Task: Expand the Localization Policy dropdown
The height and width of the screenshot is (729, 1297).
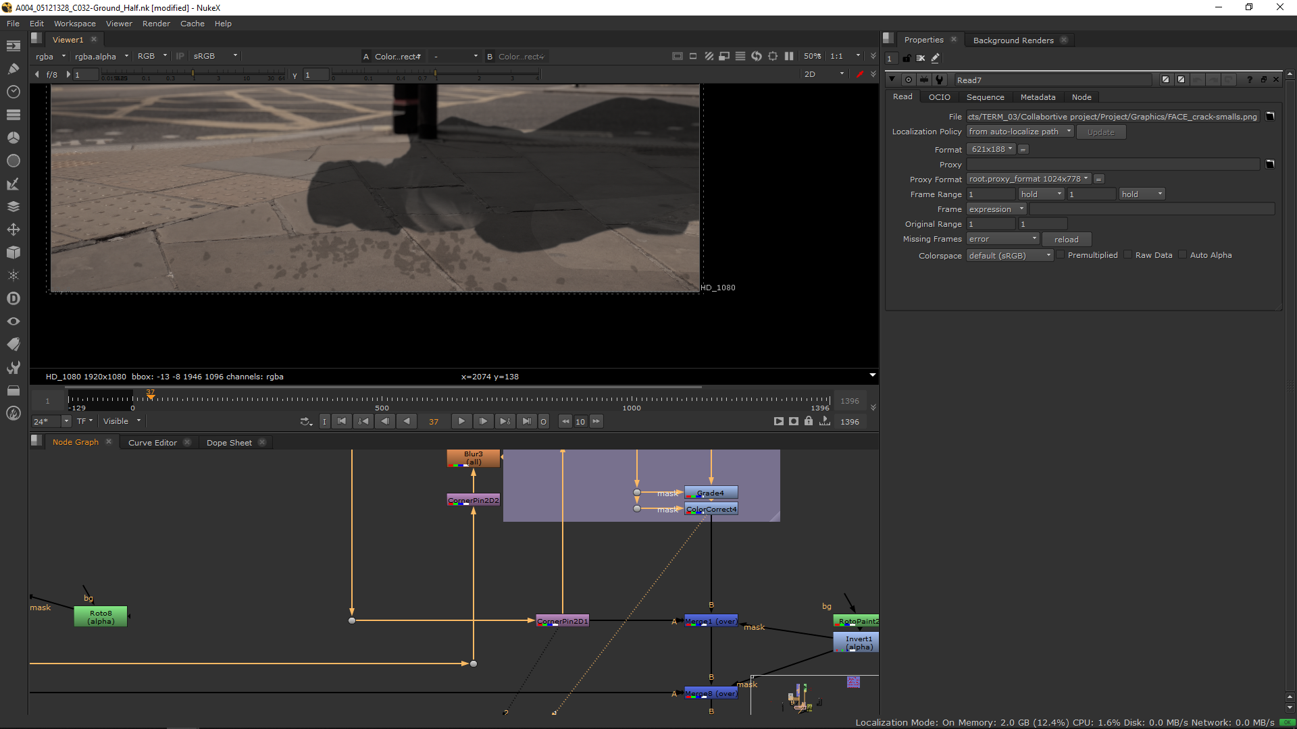Action: coord(1019,132)
